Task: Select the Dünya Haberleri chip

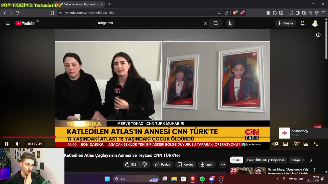Action: tap(298, 160)
